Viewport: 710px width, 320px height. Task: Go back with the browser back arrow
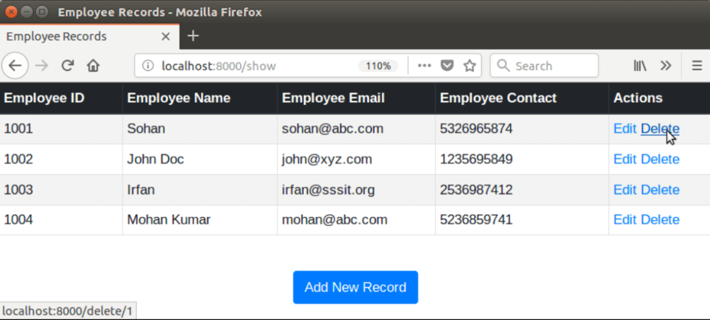coord(15,66)
